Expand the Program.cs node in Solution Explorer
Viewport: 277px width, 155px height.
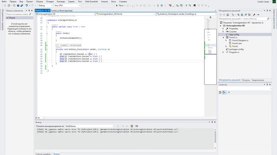pyautogui.click(x=223, y=53)
